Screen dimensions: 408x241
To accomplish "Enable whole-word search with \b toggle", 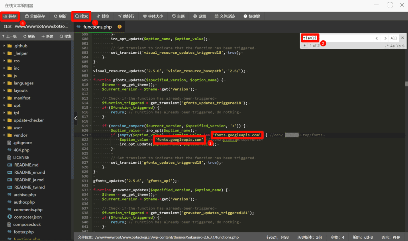I will point(398,46).
